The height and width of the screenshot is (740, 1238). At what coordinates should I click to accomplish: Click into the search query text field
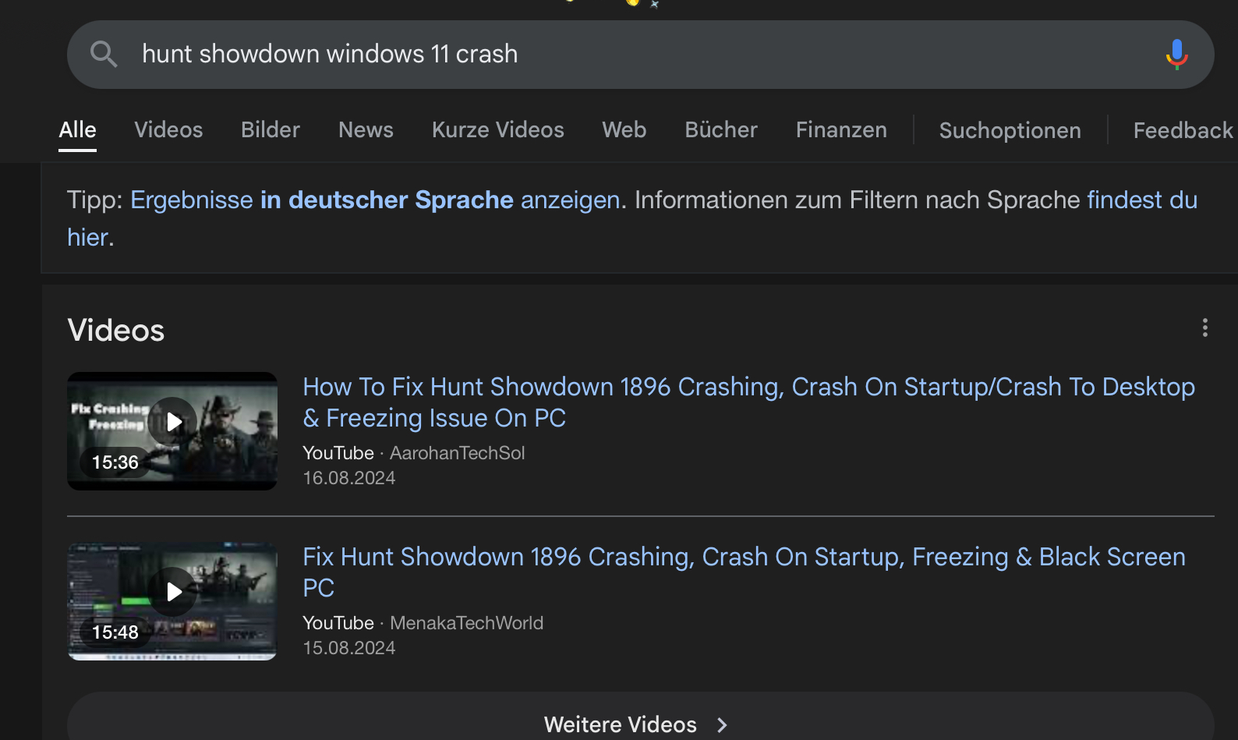[624, 55]
